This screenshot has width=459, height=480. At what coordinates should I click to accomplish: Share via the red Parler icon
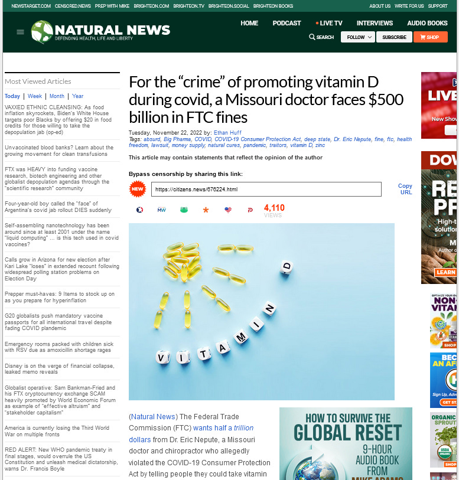pyautogui.click(x=250, y=210)
